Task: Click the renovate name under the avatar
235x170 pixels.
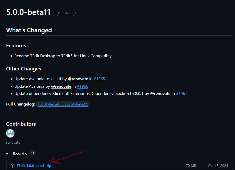Action: (13, 142)
